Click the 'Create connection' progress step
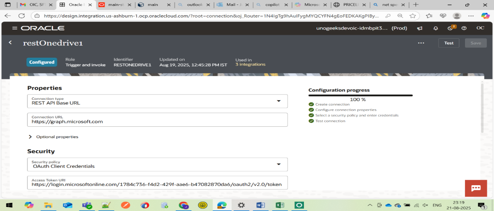 click(332, 104)
